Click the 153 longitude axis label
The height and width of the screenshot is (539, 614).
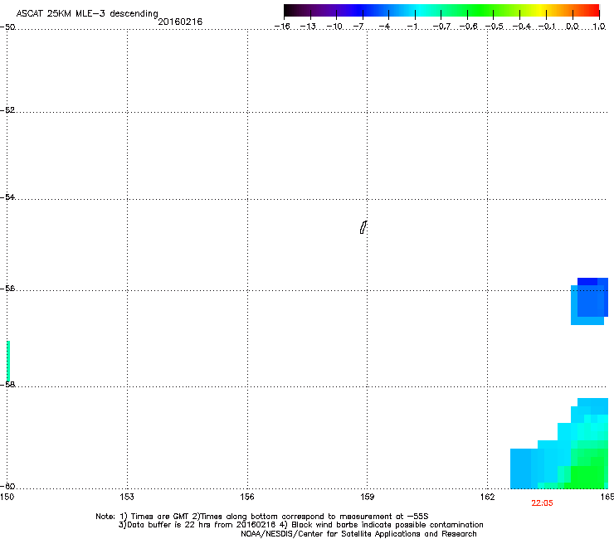[127, 497]
